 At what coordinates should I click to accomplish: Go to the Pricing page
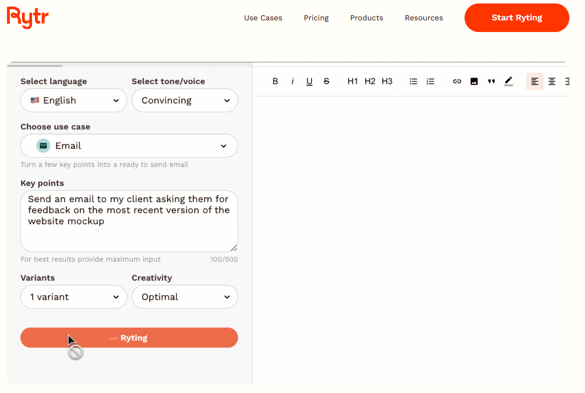tap(316, 18)
